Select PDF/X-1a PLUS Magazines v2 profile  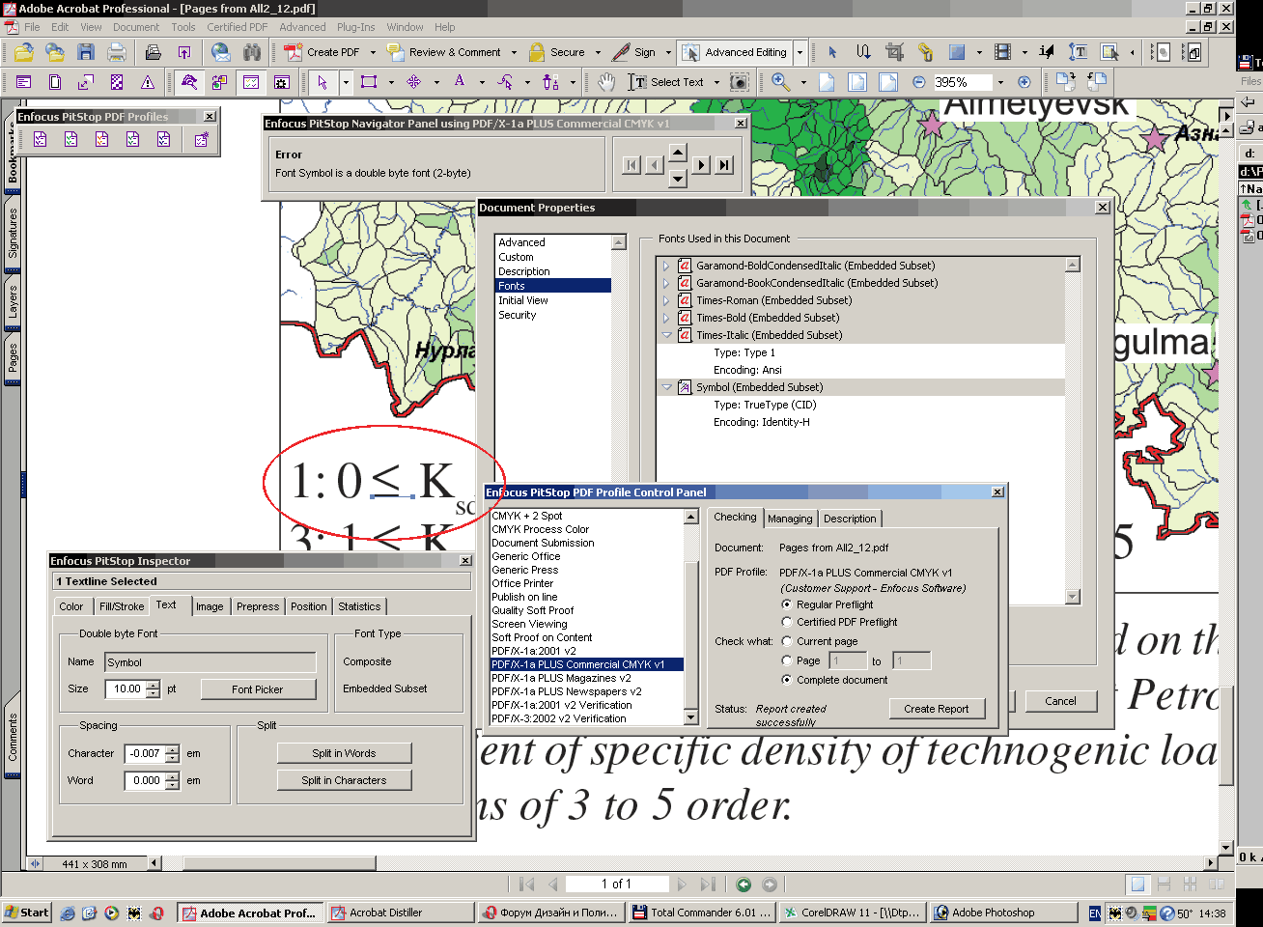click(x=587, y=678)
